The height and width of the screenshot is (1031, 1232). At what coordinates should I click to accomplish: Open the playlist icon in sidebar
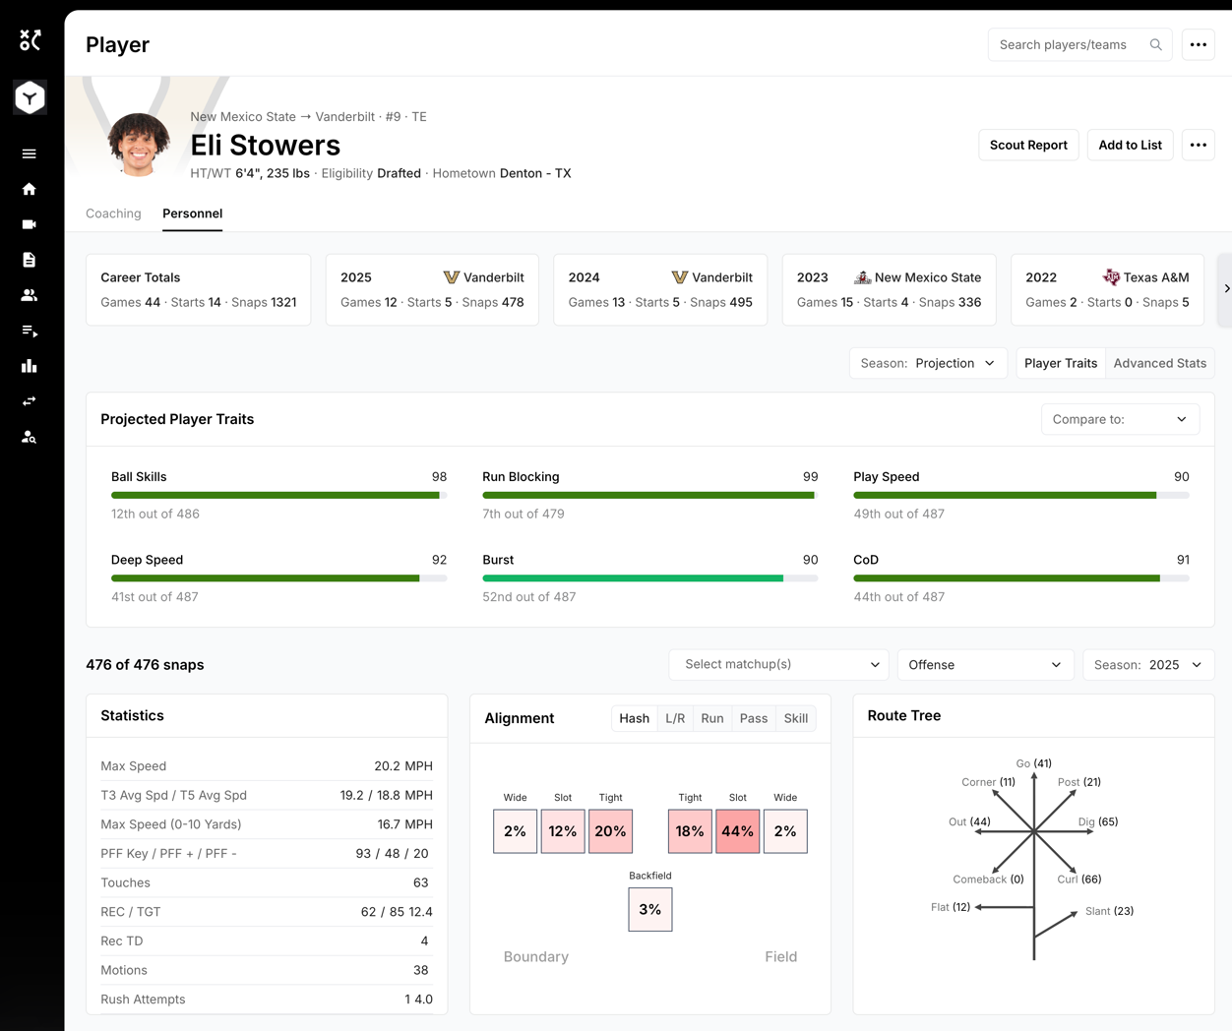point(30,331)
